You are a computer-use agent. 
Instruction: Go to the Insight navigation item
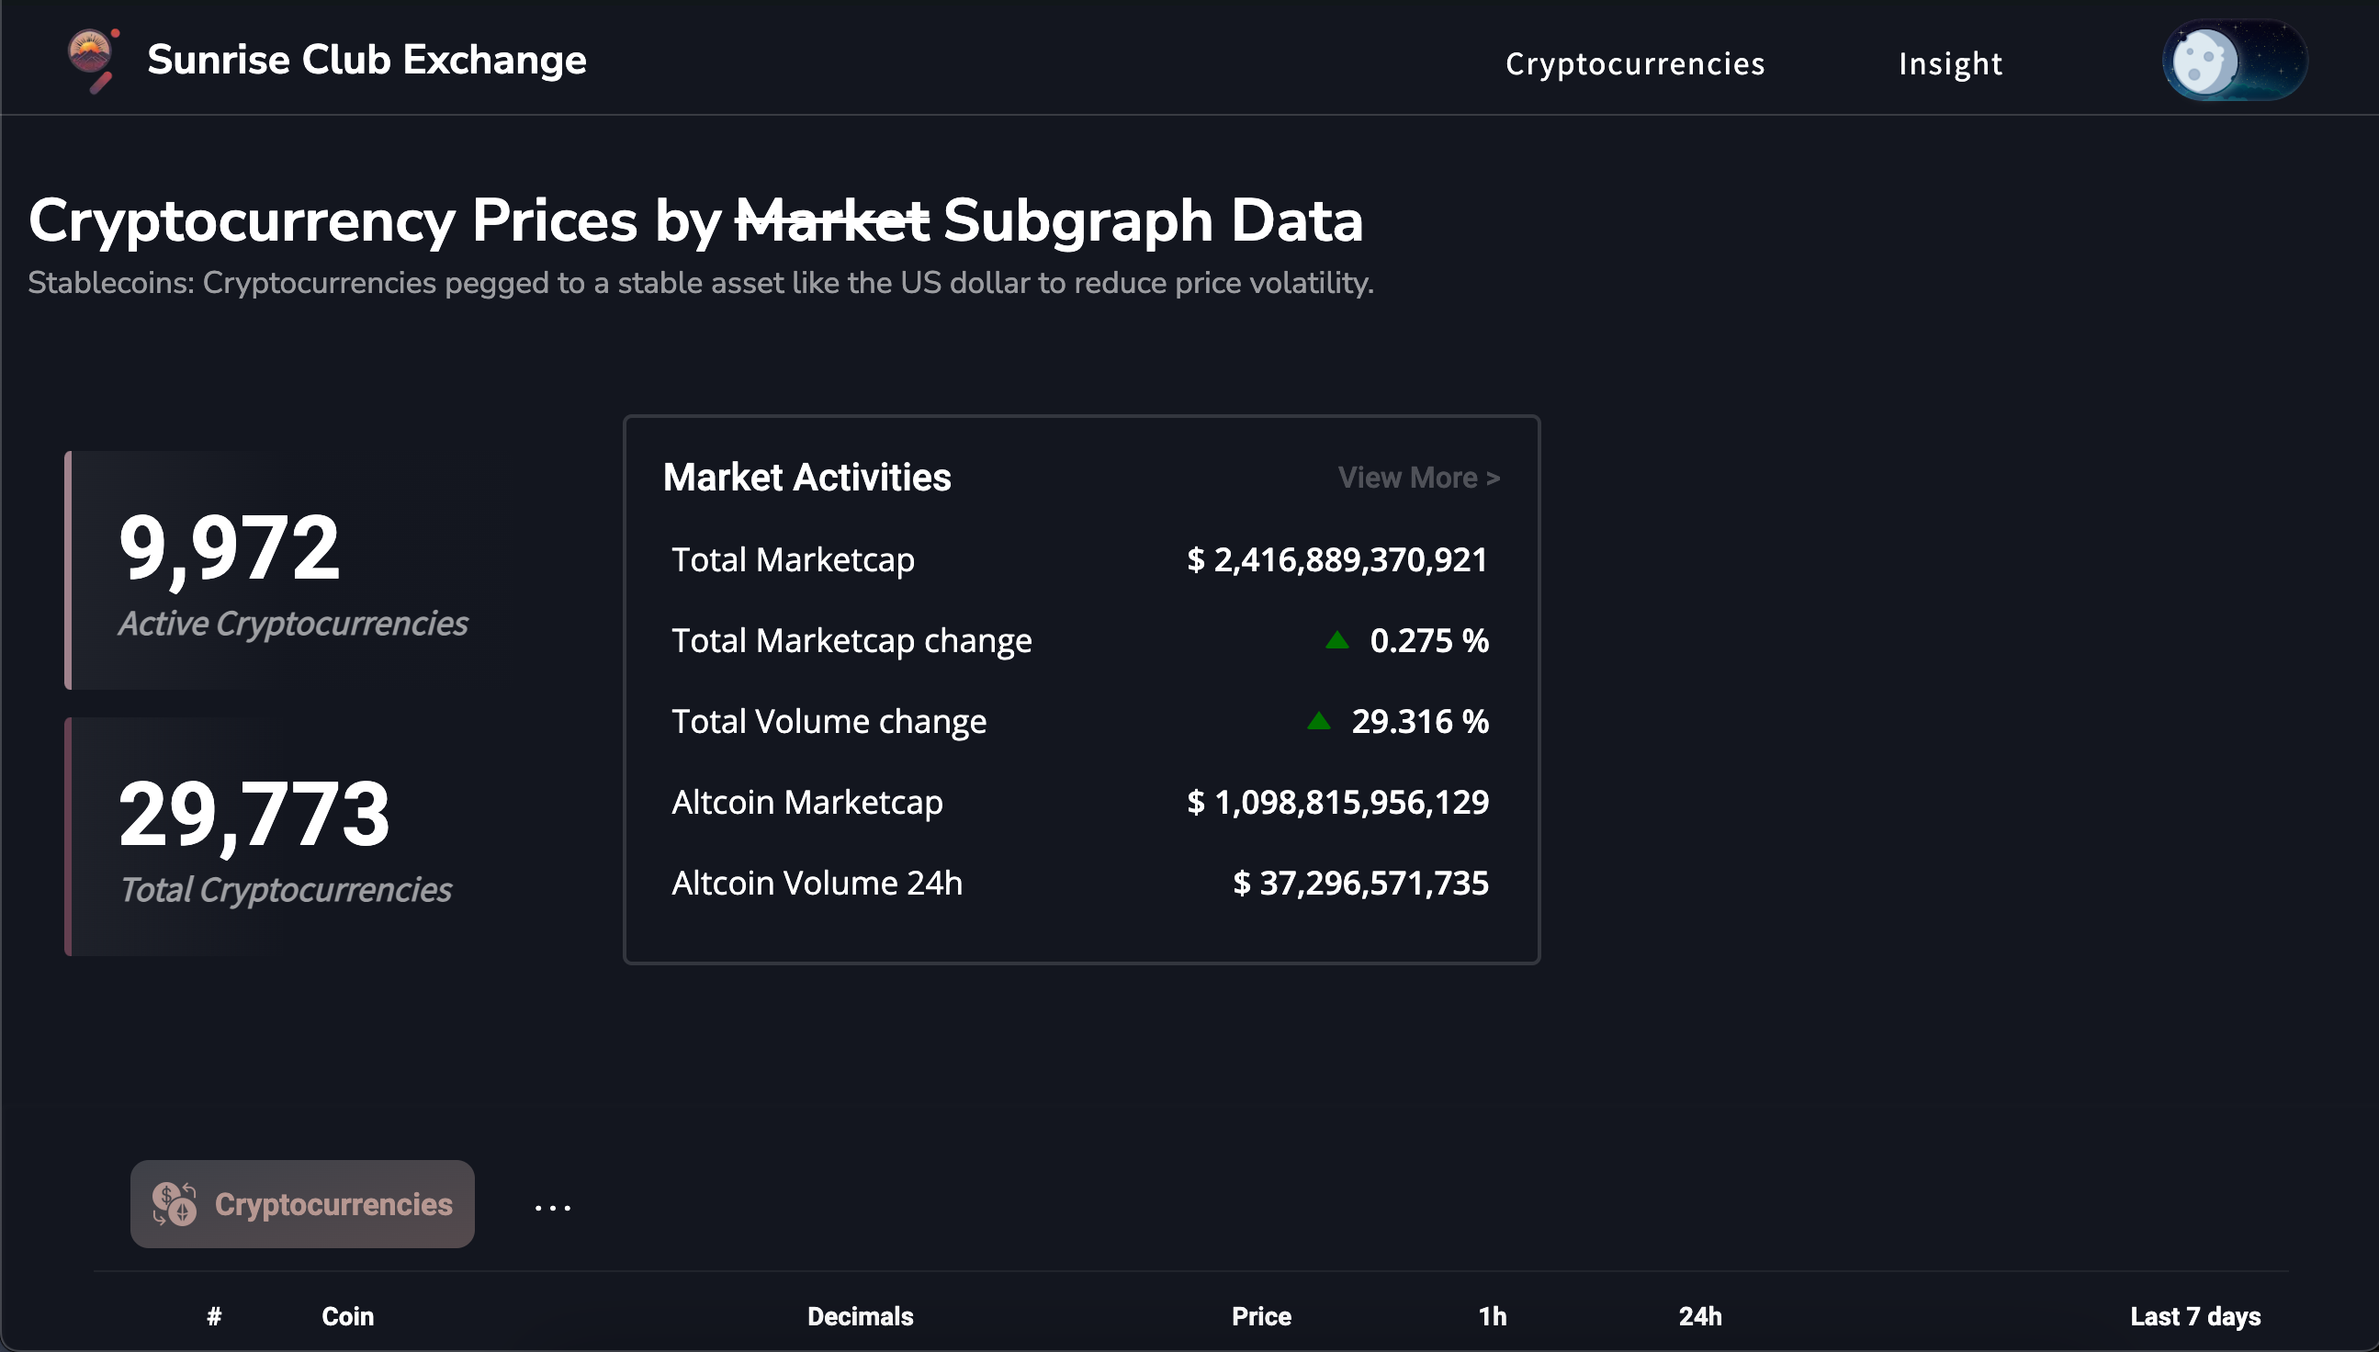pyautogui.click(x=1950, y=63)
